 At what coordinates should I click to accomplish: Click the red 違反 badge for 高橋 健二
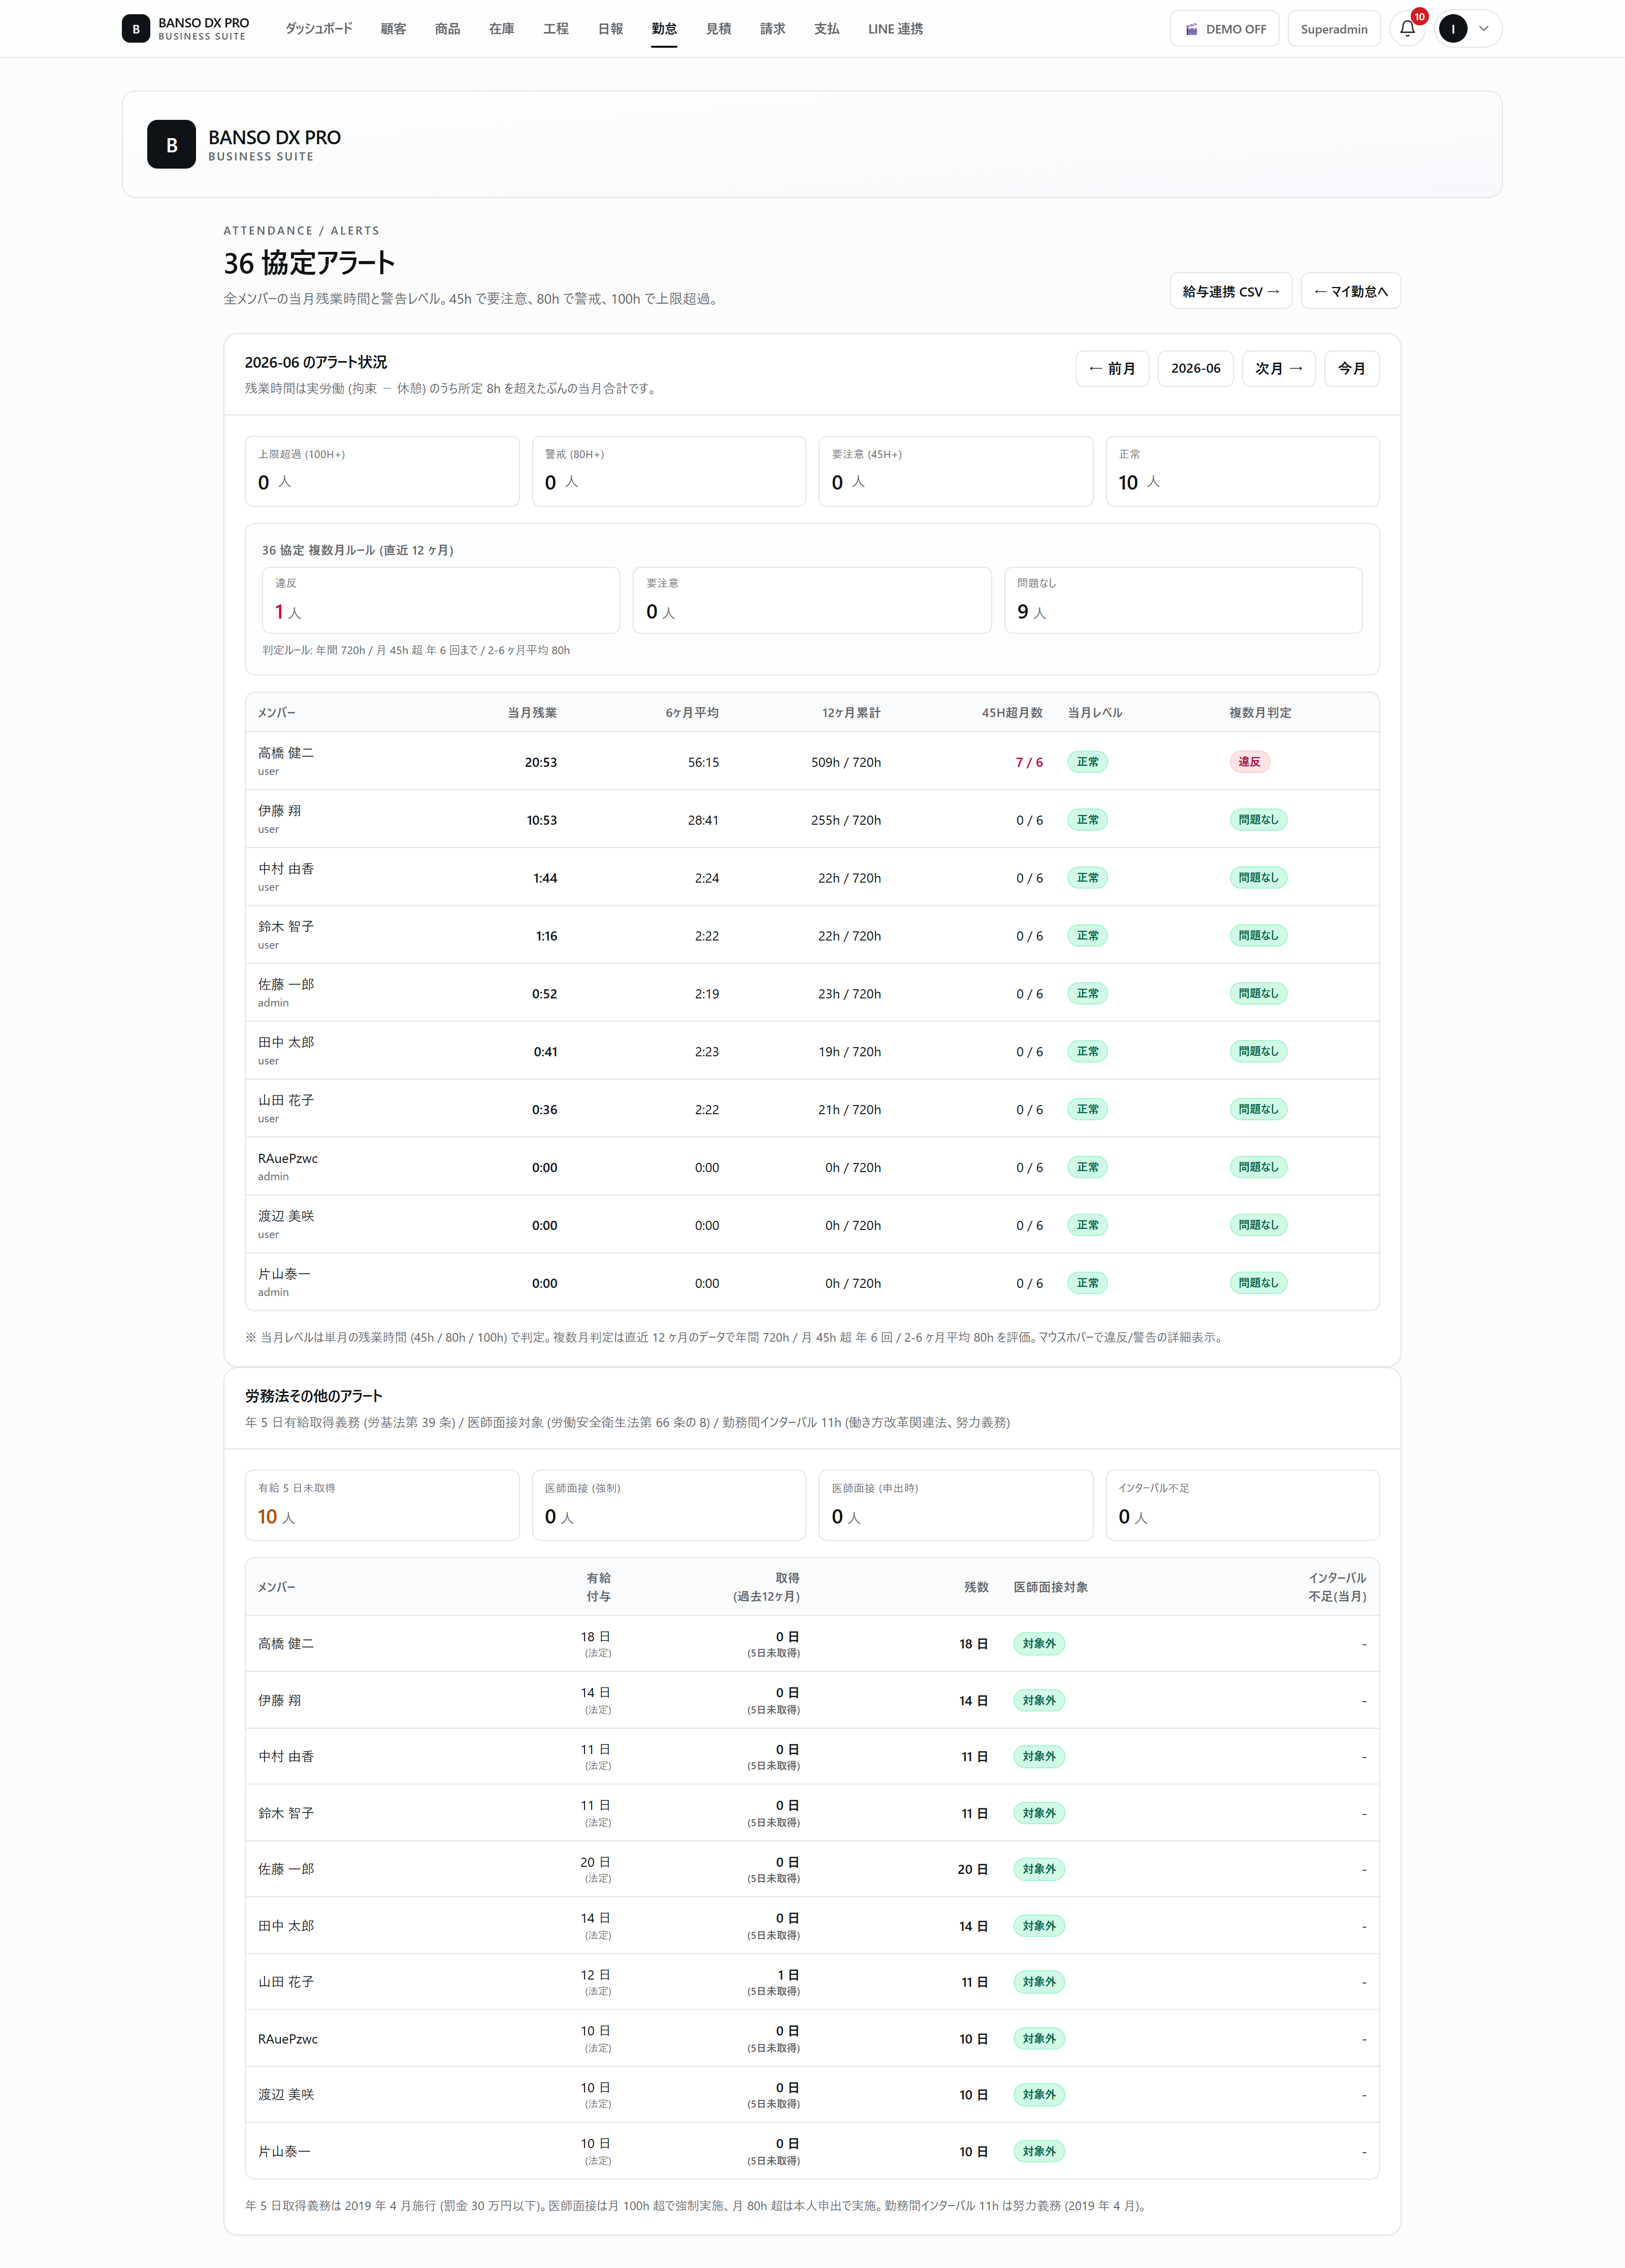[1250, 762]
